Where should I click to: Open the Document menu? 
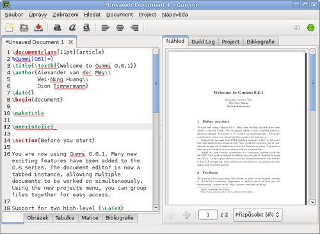pyautogui.click(x=120, y=15)
